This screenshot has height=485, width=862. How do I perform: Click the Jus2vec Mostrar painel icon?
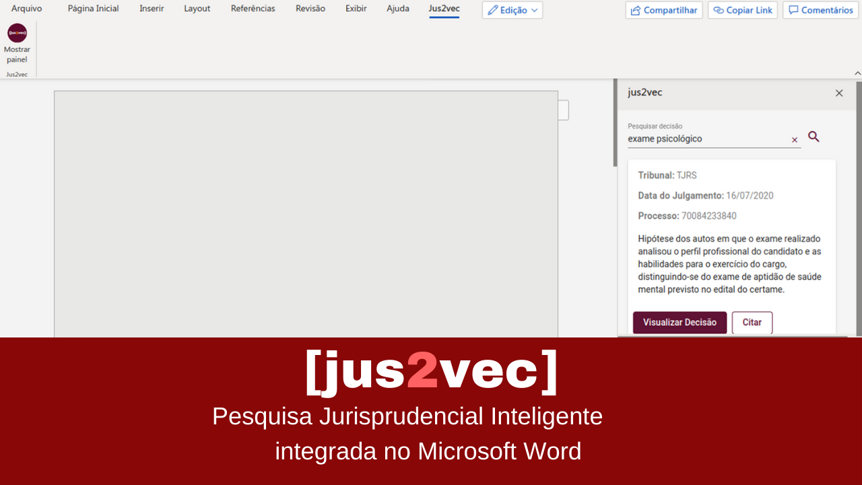[17, 33]
